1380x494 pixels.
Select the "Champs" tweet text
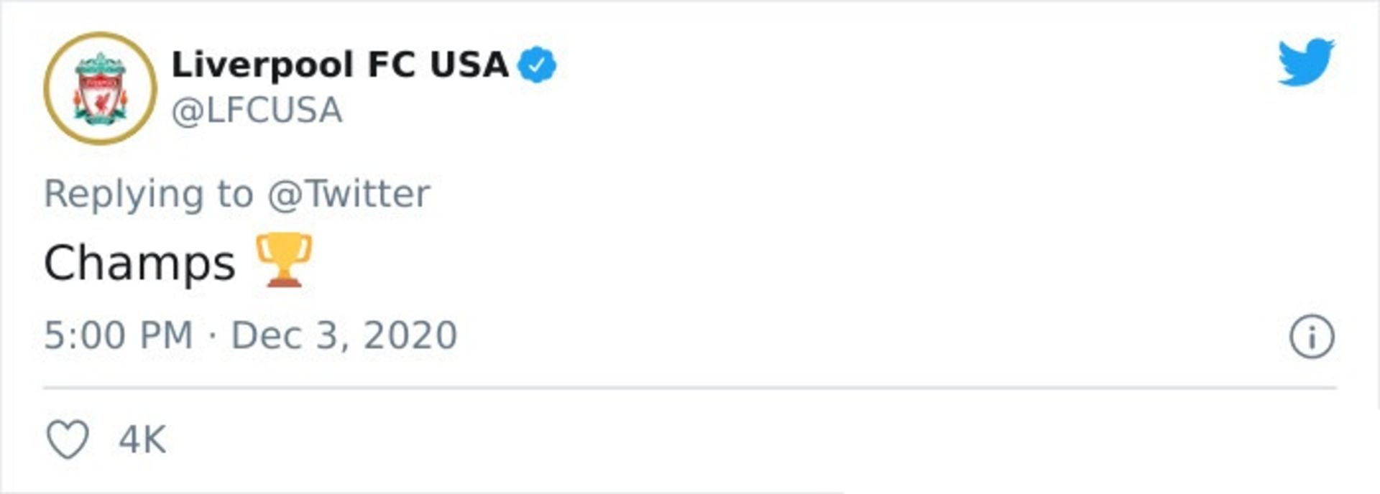point(139,263)
